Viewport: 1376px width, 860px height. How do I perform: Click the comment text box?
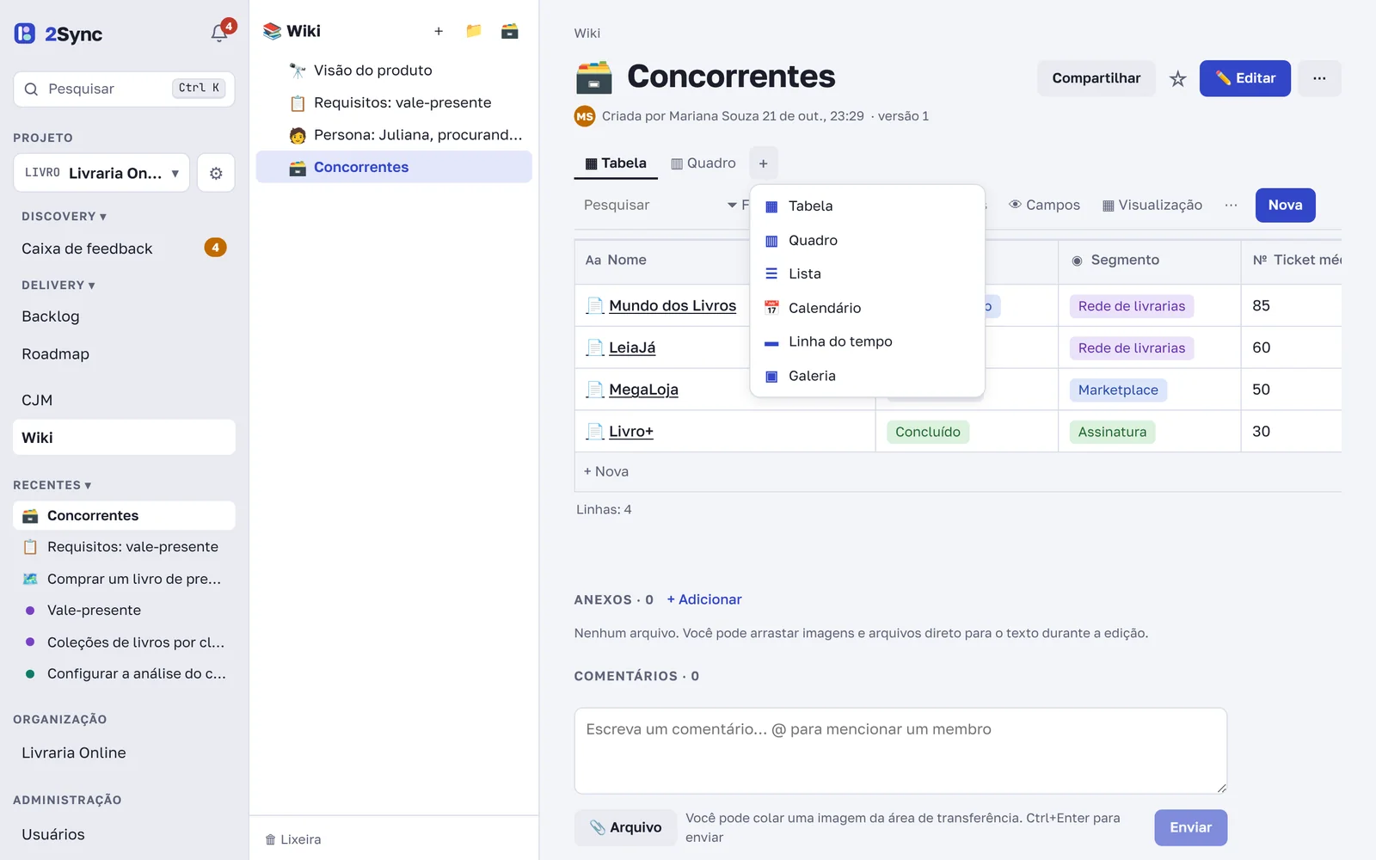[900, 751]
